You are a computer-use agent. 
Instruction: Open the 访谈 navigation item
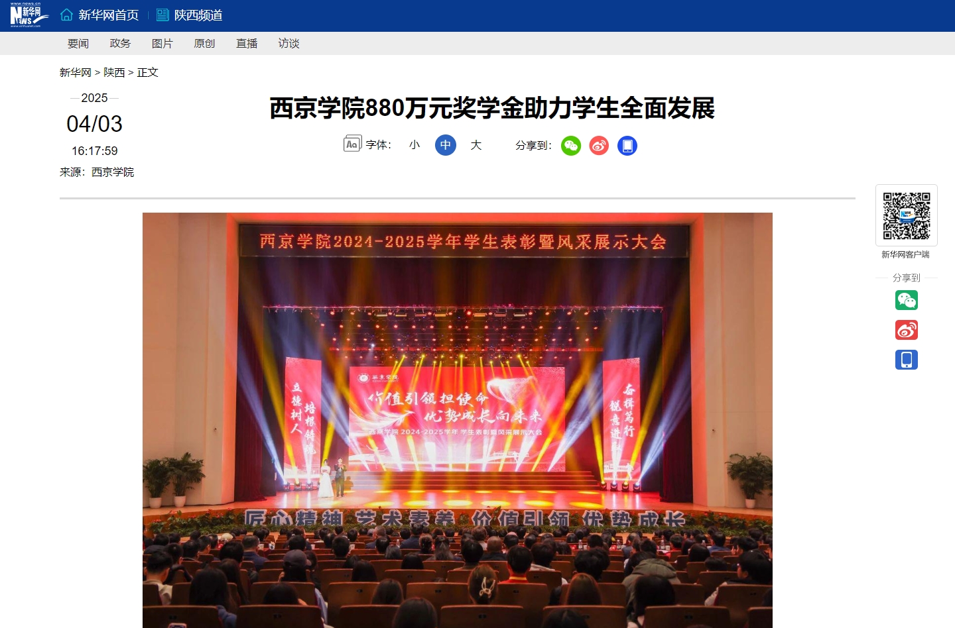tap(289, 44)
